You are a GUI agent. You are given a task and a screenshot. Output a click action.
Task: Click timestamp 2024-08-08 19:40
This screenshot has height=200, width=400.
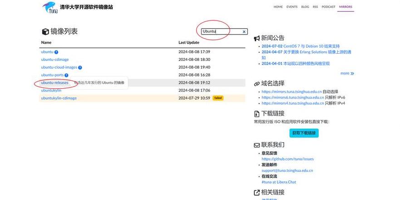[194, 67]
